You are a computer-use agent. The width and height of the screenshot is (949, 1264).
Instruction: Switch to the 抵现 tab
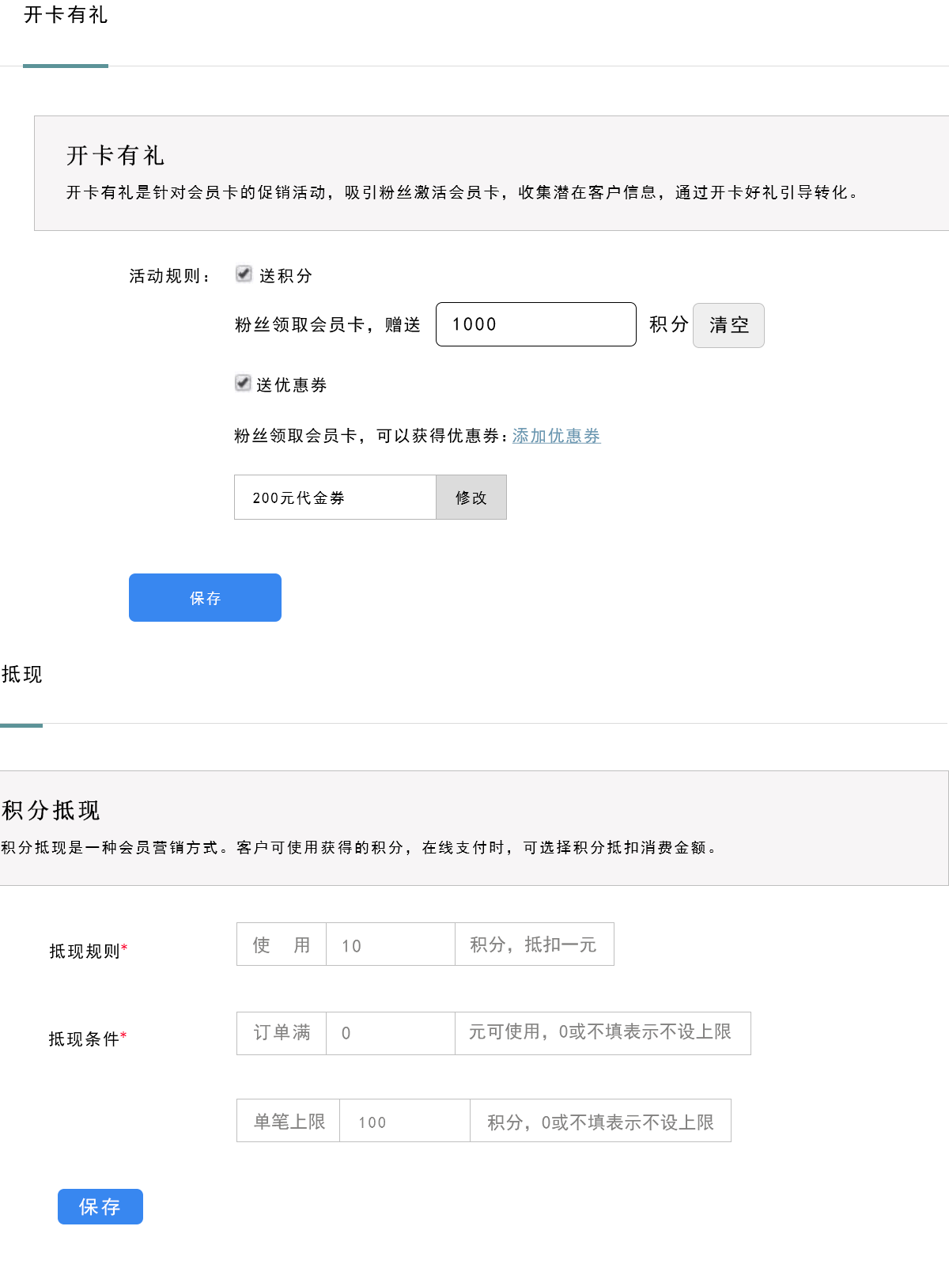click(x=22, y=675)
